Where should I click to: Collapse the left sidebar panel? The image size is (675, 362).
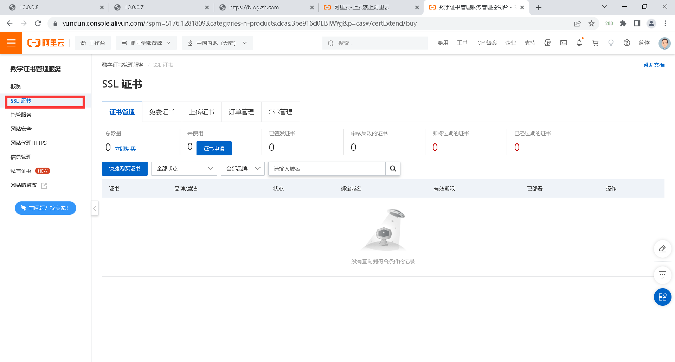[95, 208]
